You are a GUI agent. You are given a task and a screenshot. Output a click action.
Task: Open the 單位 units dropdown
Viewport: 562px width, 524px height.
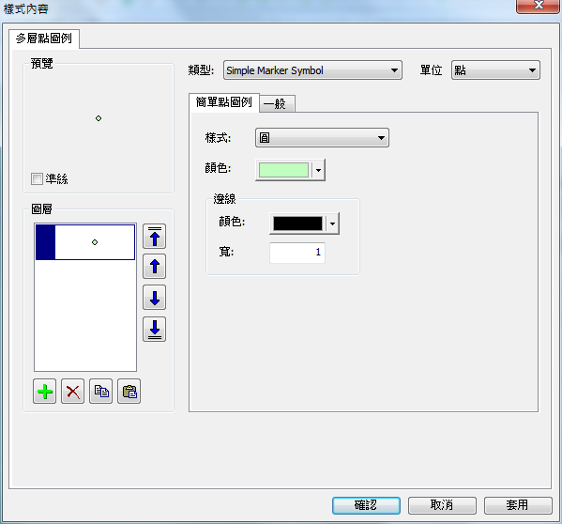(495, 69)
